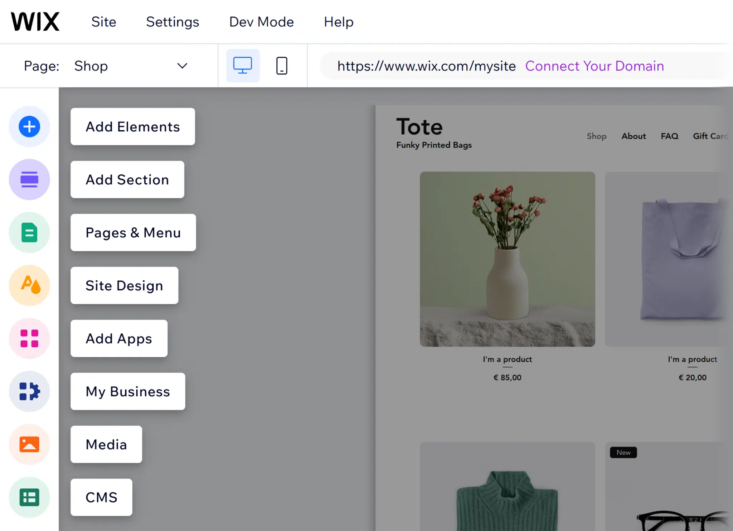
Task: Expand the Page selector chevron
Action: [182, 66]
